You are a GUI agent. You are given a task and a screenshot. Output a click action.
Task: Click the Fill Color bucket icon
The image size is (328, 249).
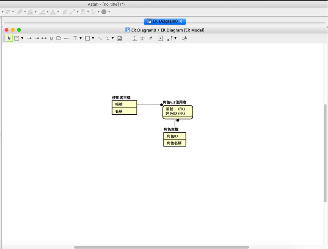click(30, 12)
